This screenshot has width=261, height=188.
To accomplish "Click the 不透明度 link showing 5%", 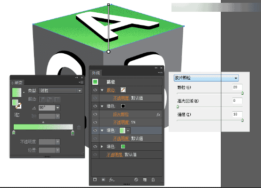I will tap(122, 123).
